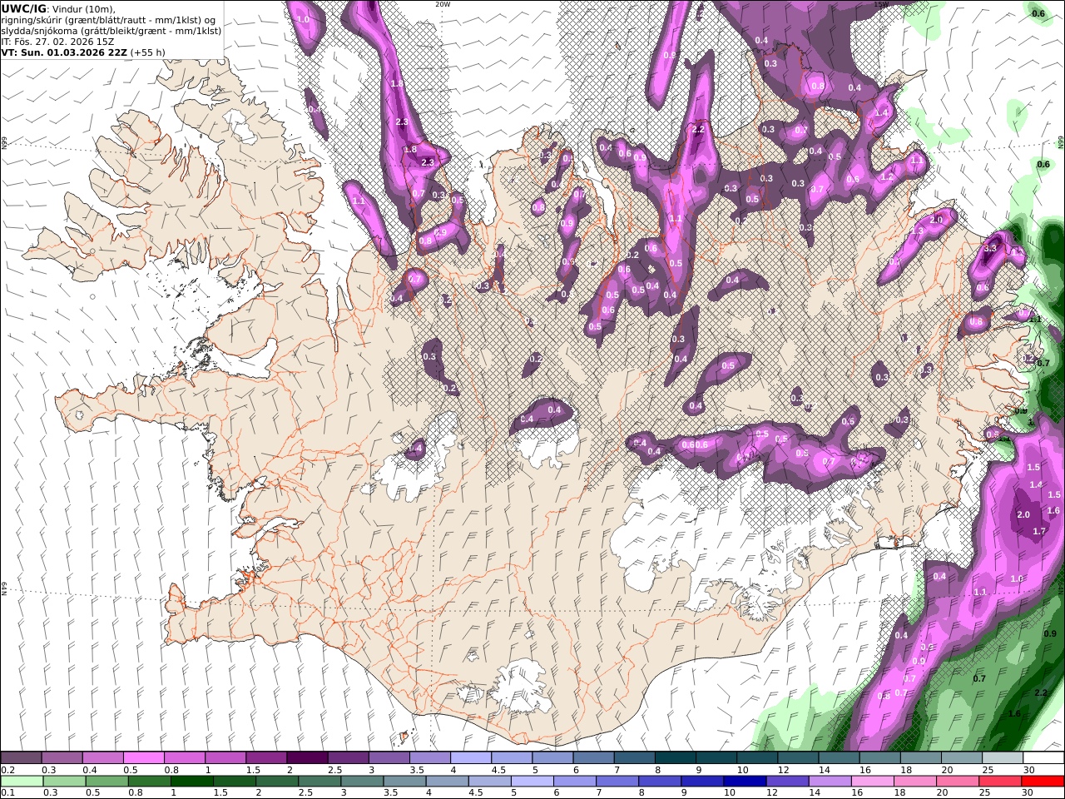Pick the 0.1–0.3 pale green swatch, bottom scale
The image size is (1065, 799).
click(22, 782)
